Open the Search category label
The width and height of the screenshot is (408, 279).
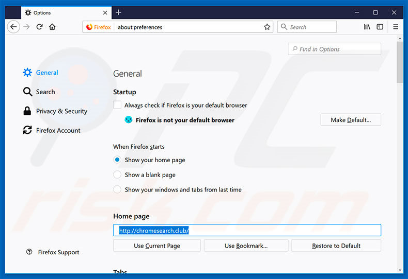[x=45, y=92]
